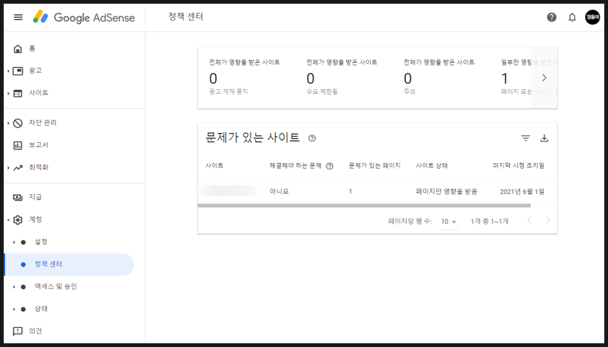
Task: Click the 지급 payments icon
Action: pyautogui.click(x=18, y=197)
